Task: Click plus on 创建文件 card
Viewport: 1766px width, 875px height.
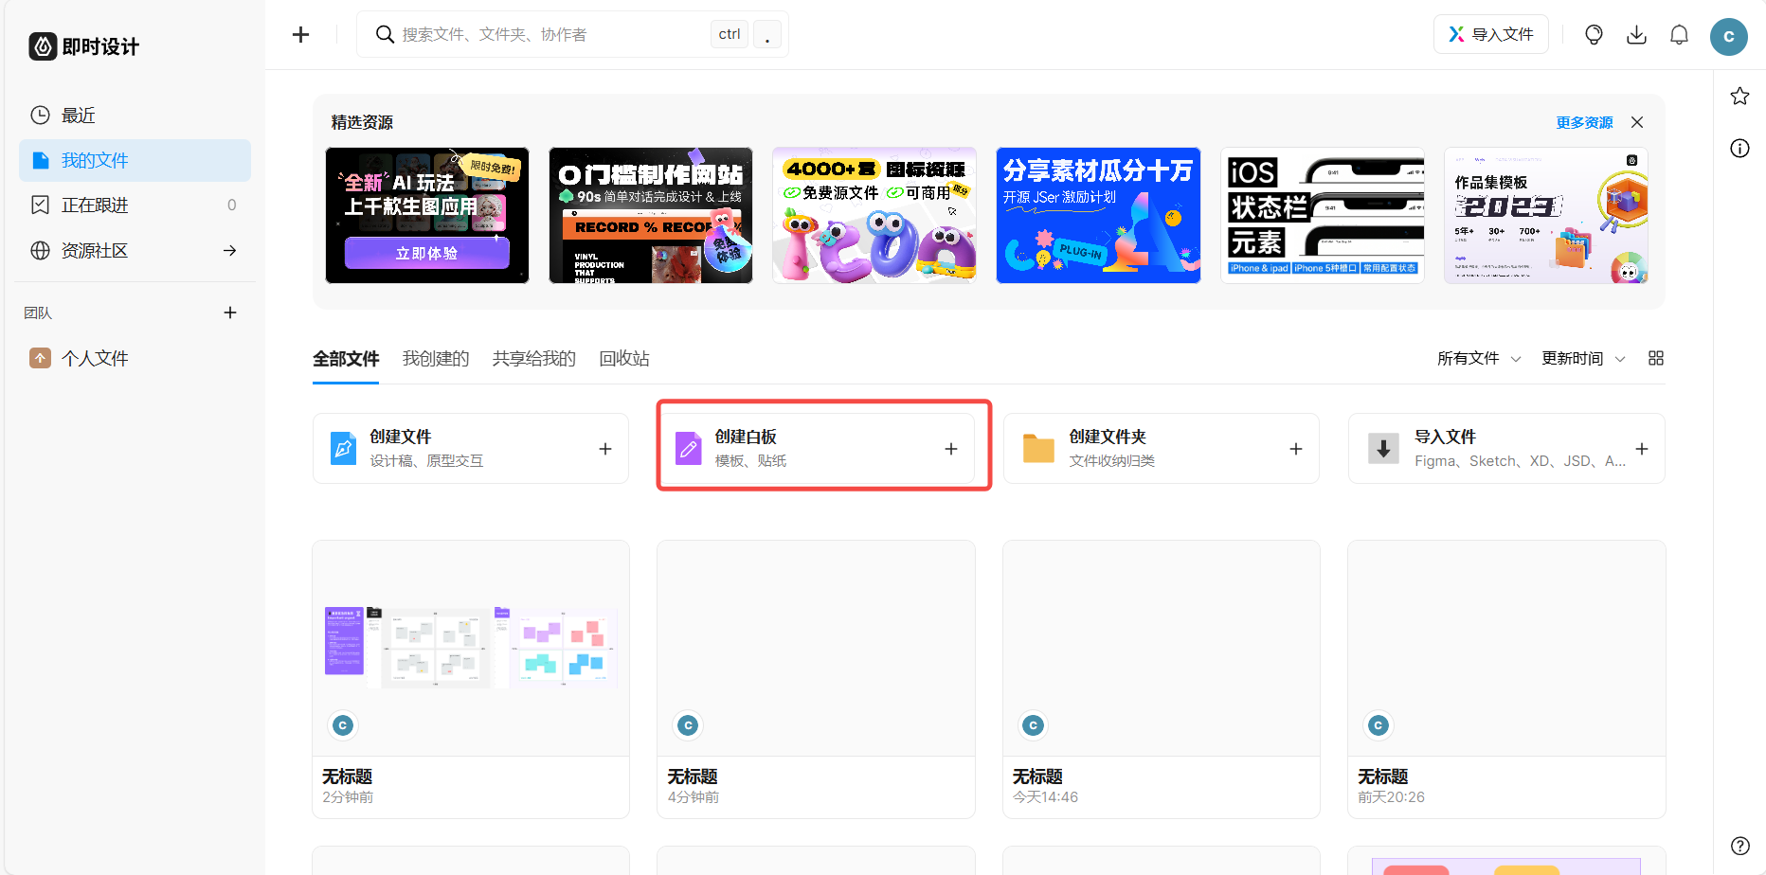Action: (605, 449)
